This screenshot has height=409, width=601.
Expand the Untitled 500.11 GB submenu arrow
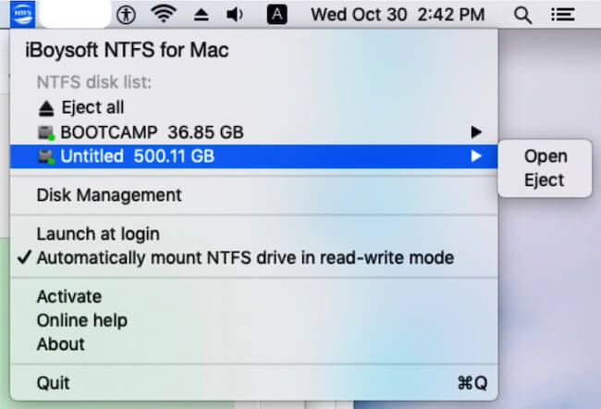476,156
